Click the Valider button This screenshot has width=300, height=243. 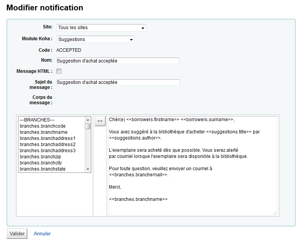(x=17, y=234)
